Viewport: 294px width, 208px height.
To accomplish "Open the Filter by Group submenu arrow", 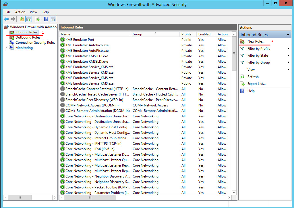I will 288,62.
